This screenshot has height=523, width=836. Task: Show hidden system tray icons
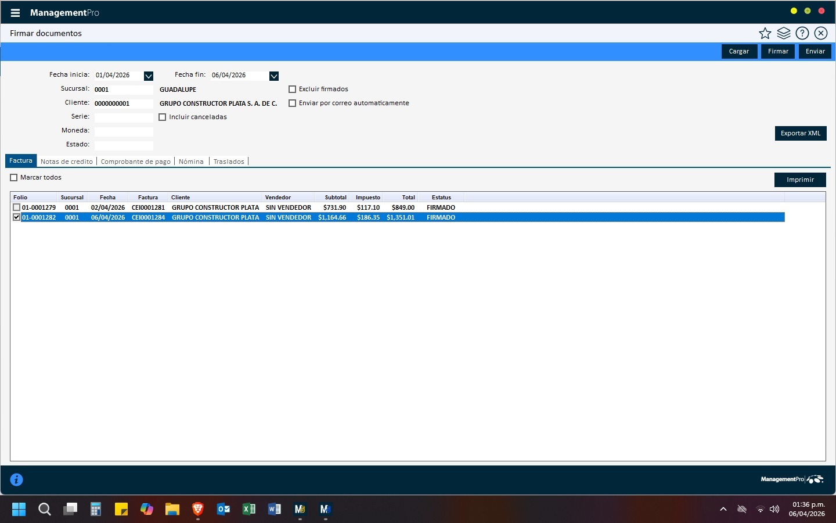pos(723,509)
